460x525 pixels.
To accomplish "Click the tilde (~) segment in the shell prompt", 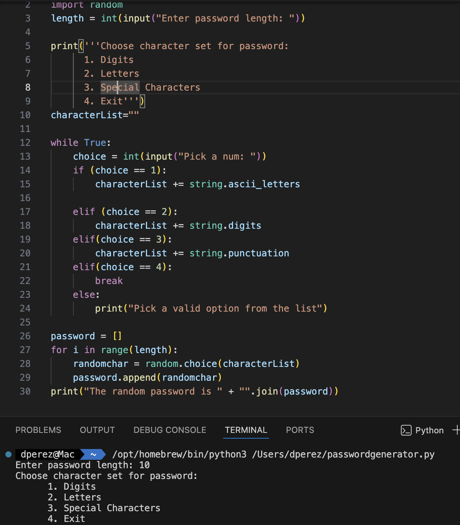I will (x=93, y=454).
